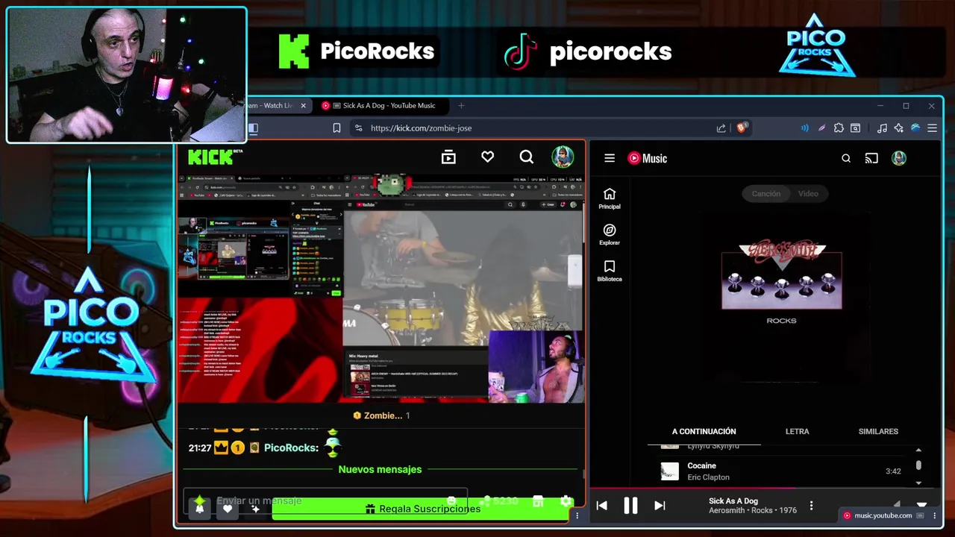The image size is (955, 537).
Task: Click the sparkle button below chat
Action: tap(255, 508)
